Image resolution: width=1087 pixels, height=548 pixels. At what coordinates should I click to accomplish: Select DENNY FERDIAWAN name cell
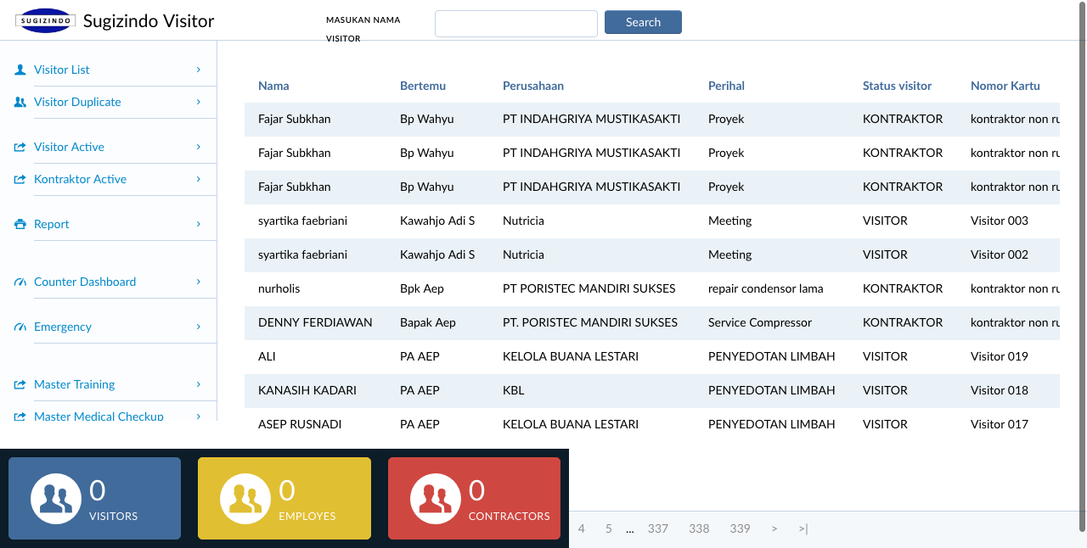pyautogui.click(x=315, y=322)
